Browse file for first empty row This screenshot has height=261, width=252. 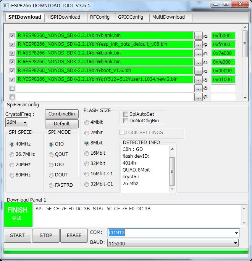click(198, 88)
